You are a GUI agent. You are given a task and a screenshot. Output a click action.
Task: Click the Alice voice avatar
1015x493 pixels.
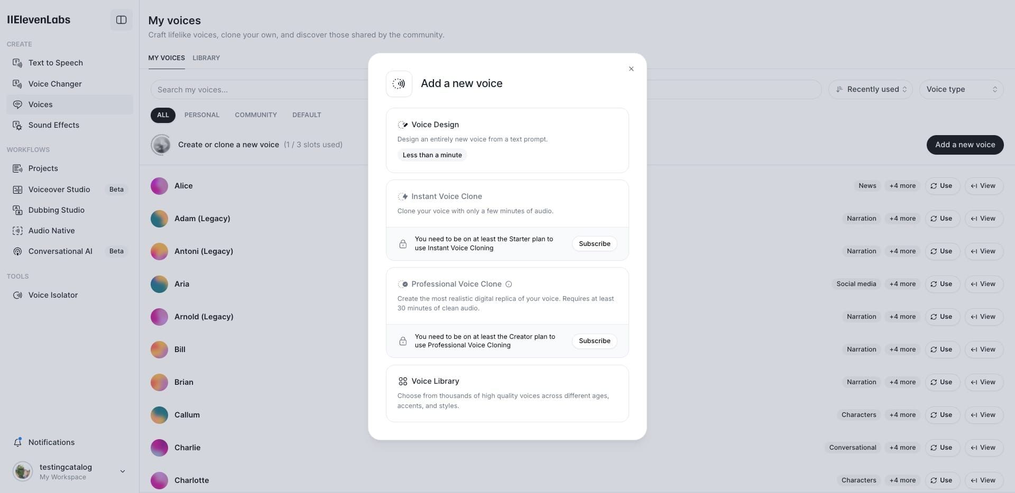click(x=159, y=186)
